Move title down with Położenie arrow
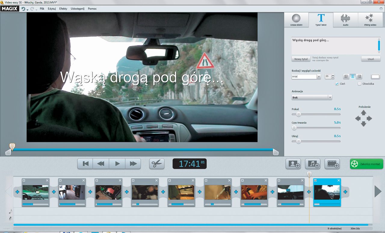Screen dimensions: 385x233 [x=364, y=124]
